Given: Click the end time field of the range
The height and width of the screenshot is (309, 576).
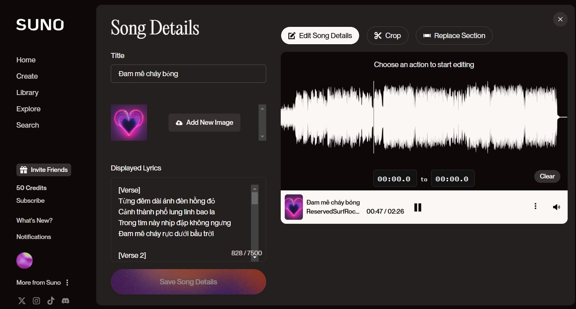Looking at the screenshot, I should pyautogui.click(x=453, y=178).
